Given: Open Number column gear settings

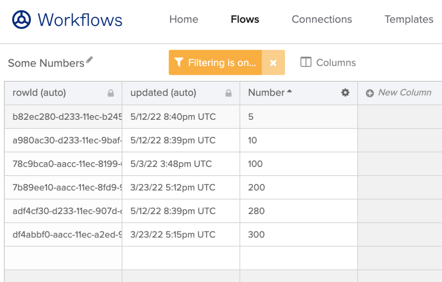Looking at the screenshot, I should [345, 93].
